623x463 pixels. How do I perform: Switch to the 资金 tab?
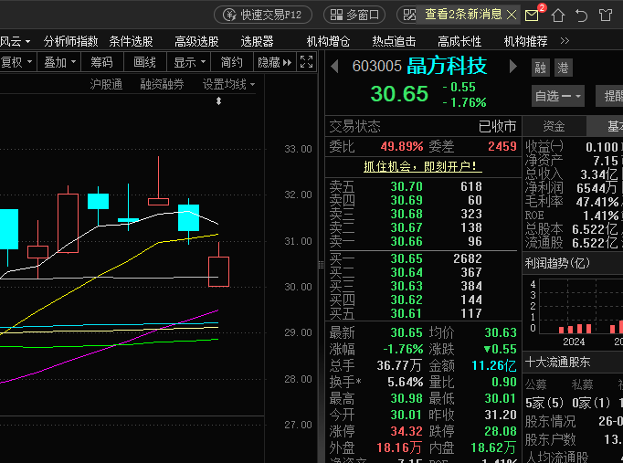point(554,126)
